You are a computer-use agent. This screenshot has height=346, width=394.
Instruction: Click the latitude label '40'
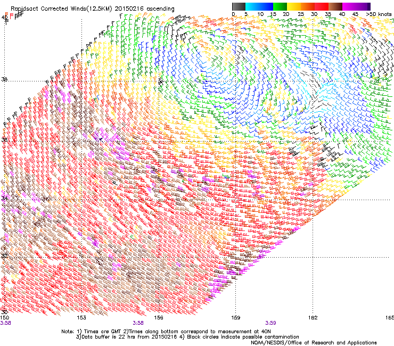[4, 18]
